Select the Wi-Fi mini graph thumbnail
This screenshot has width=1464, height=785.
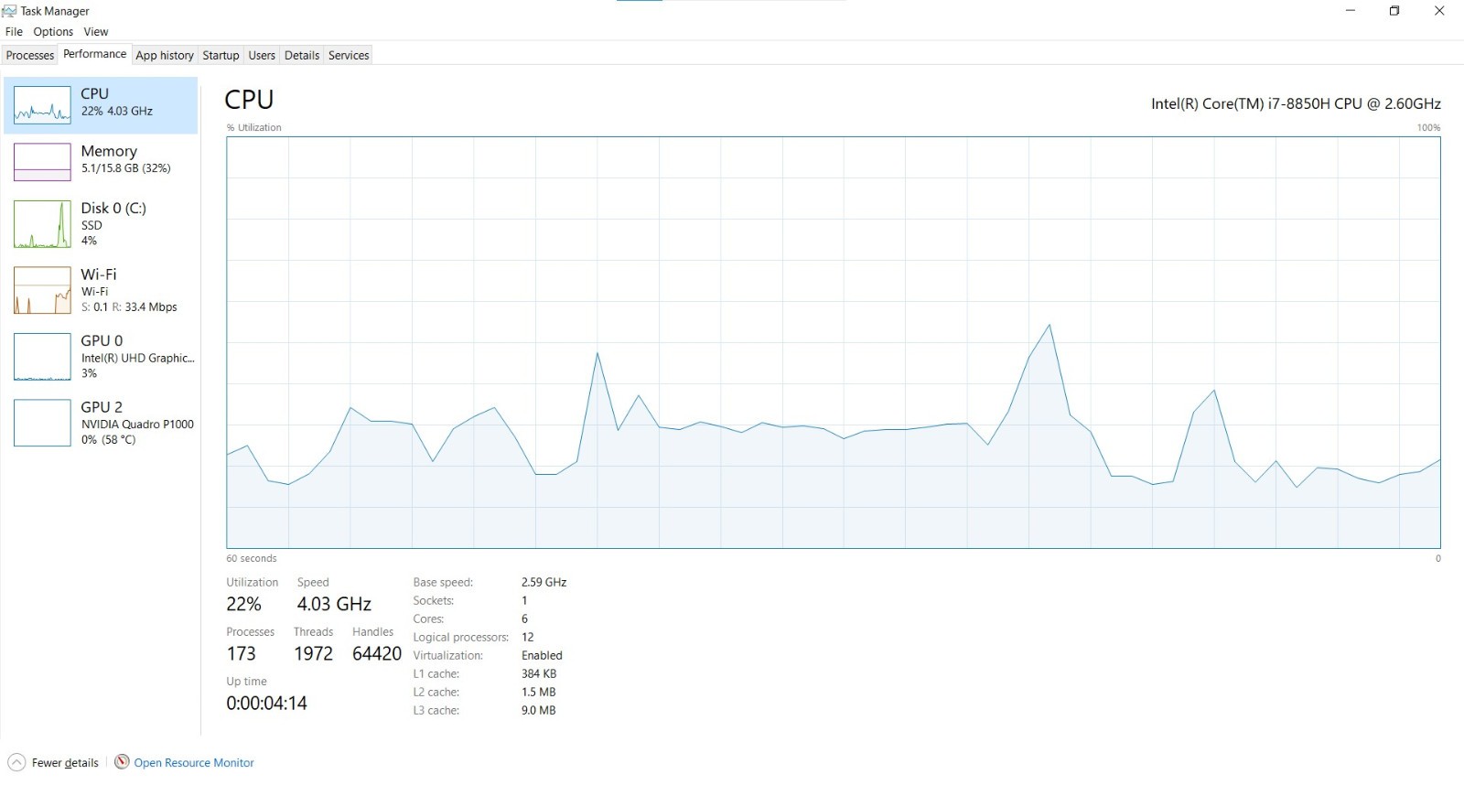tap(42, 290)
